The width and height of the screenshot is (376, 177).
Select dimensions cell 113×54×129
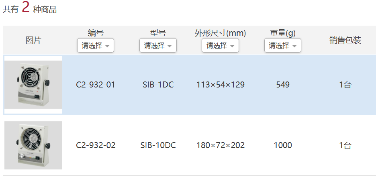pos(221,85)
